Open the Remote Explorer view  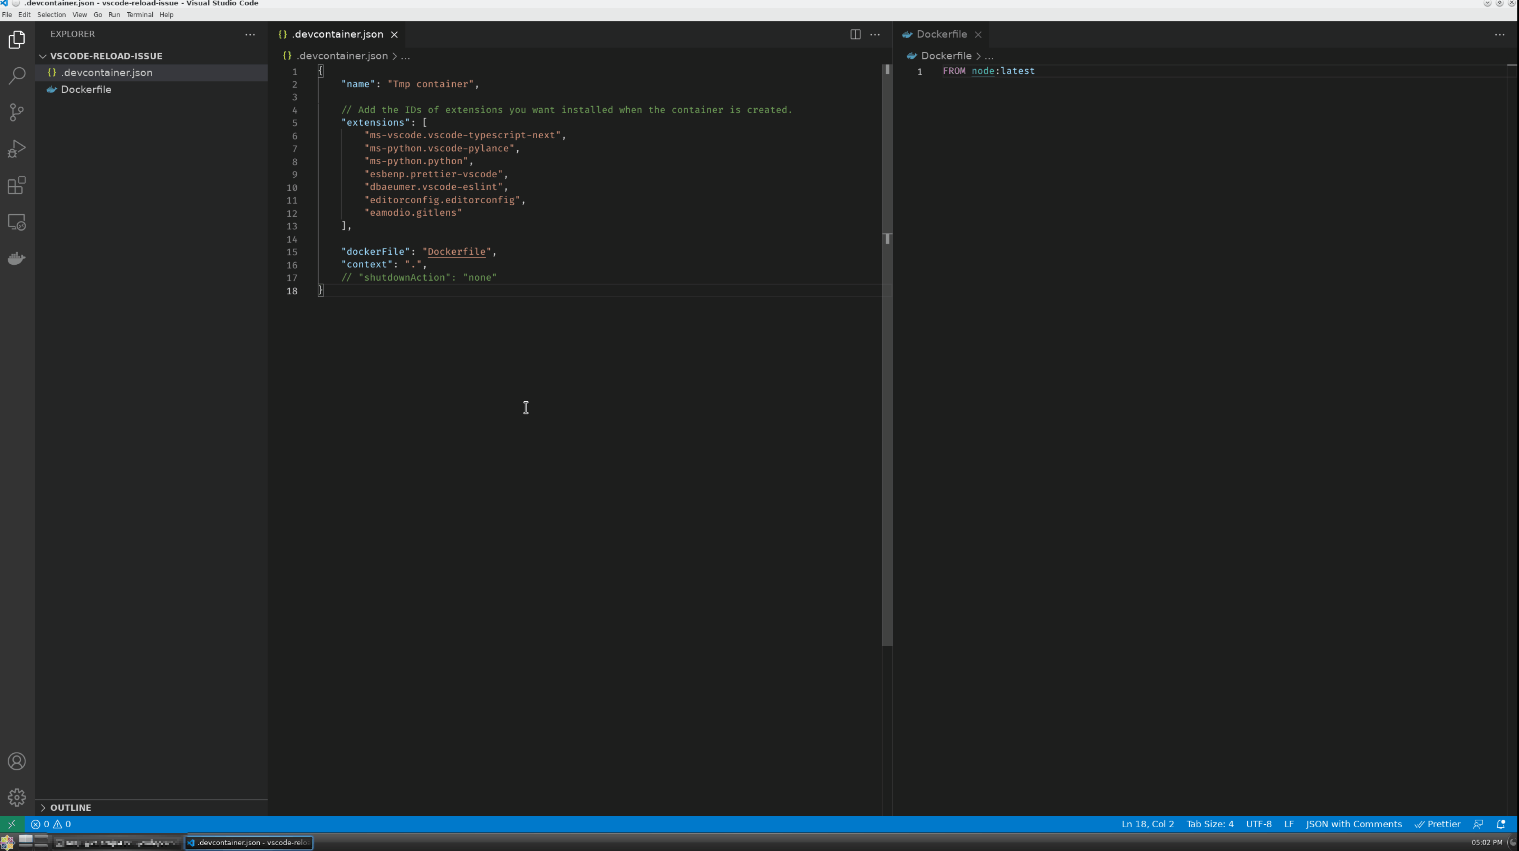(16, 222)
